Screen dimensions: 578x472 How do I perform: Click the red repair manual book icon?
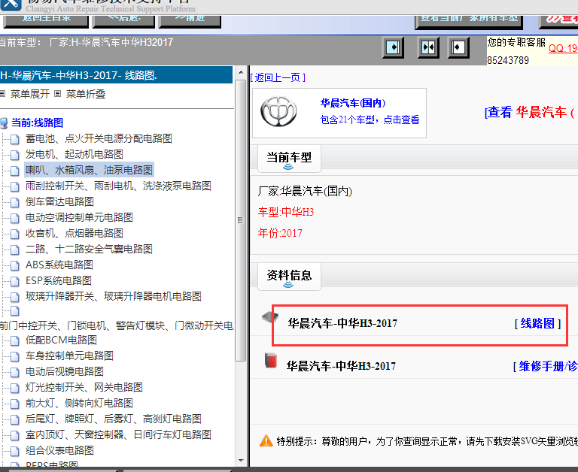(x=271, y=361)
